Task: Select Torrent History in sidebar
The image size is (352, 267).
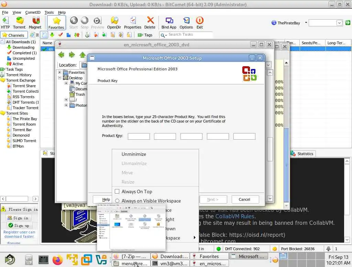Action: click(x=19, y=75)
